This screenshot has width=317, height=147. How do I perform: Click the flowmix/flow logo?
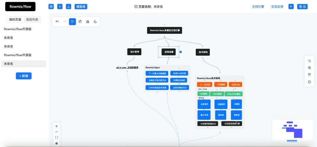pos(20,6)
